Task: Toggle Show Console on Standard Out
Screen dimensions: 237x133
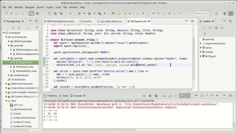Action: (182, 96)
